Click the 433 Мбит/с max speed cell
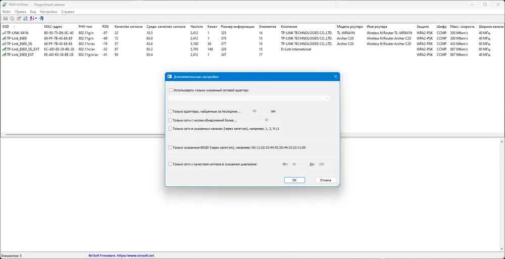This screenshot has width=505, height=259. 459,44
